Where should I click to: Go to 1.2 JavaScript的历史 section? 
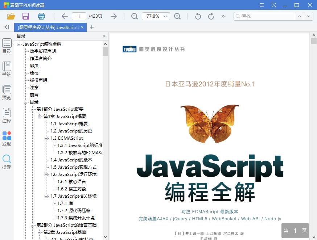(71, 131)
